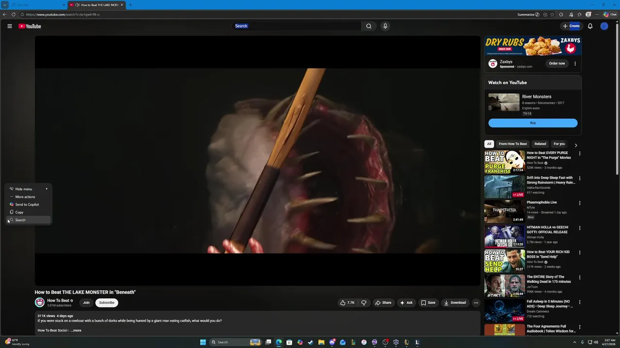Click the YouTube logo
This screenshot has width=620, height=348.
coord(30,26)
